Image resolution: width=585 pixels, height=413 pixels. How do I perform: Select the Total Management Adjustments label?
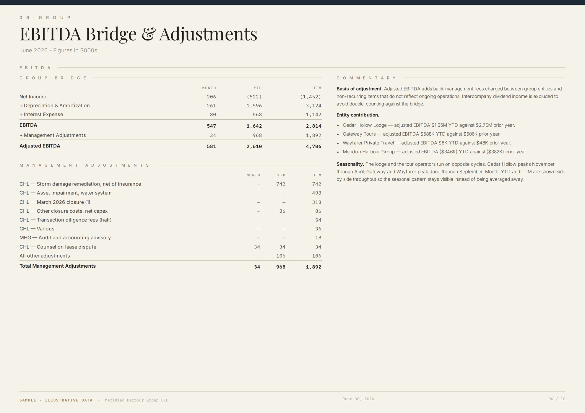coord(58,266)
